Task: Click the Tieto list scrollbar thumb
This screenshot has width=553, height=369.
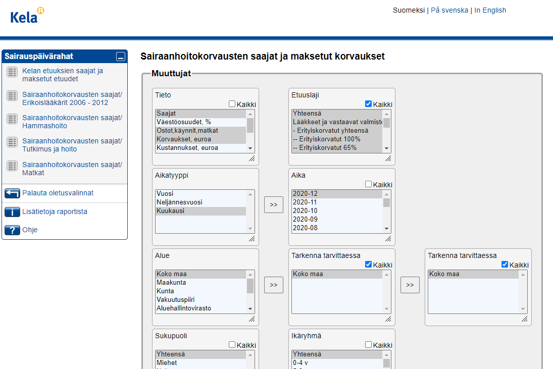Action: tap(250, 125)
